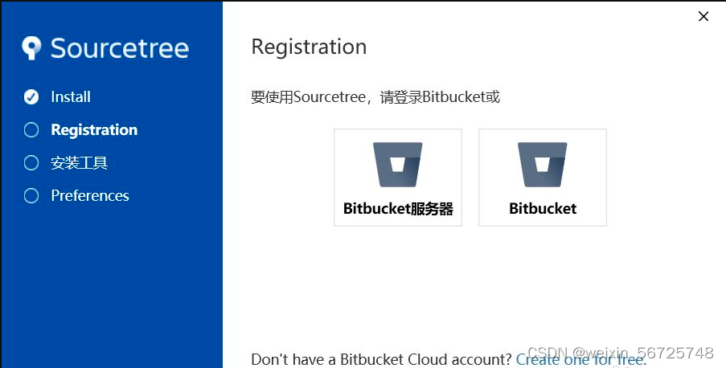Click the Don't have a Bitbucket Cloud account text
726x368 pixels.
point(381,360)
